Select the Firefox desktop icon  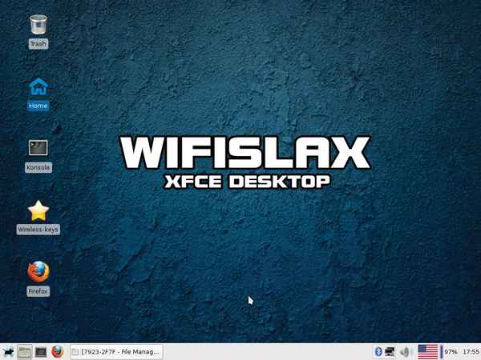pyautogui.click(x=38, y=272)
